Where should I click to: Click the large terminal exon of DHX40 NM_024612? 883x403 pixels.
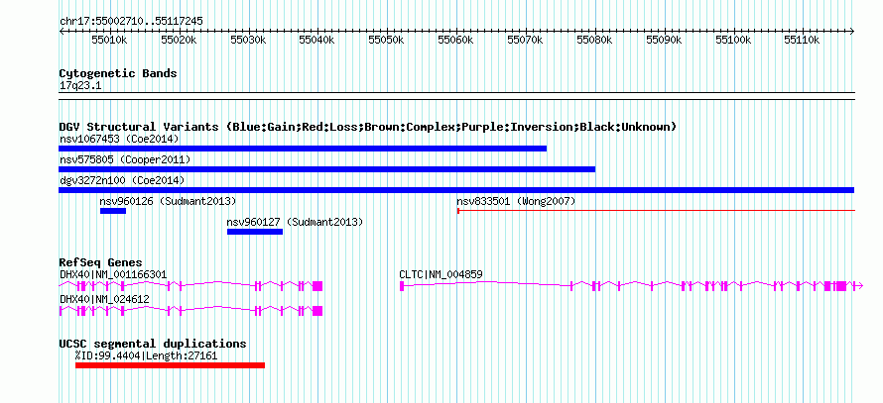(x=317, y=311)
